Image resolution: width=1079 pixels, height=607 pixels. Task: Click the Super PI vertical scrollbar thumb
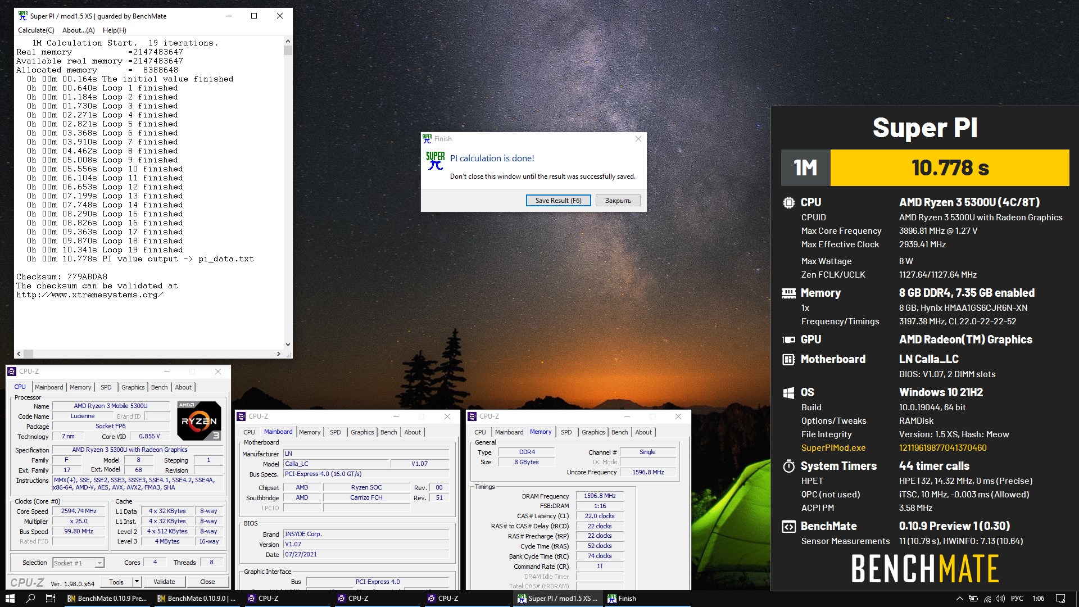[288, 51]
